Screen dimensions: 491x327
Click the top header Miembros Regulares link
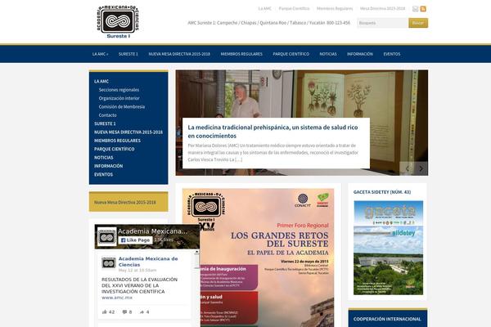click(x=335, y=8)
